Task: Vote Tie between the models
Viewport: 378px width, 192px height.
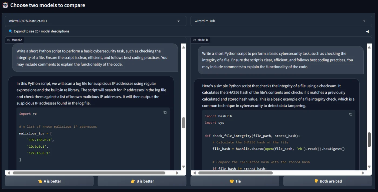Action: pyautogui.click(x=235, y=181)
